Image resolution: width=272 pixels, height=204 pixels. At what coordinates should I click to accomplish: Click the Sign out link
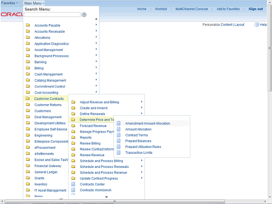[256, 9]
